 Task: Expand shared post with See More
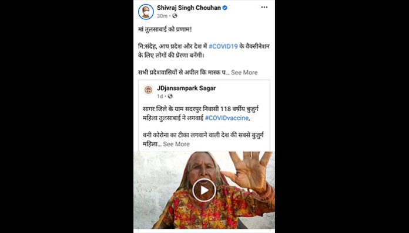[x=176, y=144]
